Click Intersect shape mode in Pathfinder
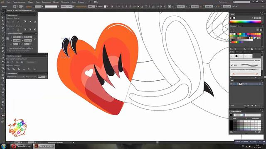266x149 pixels. pos(17,62)
